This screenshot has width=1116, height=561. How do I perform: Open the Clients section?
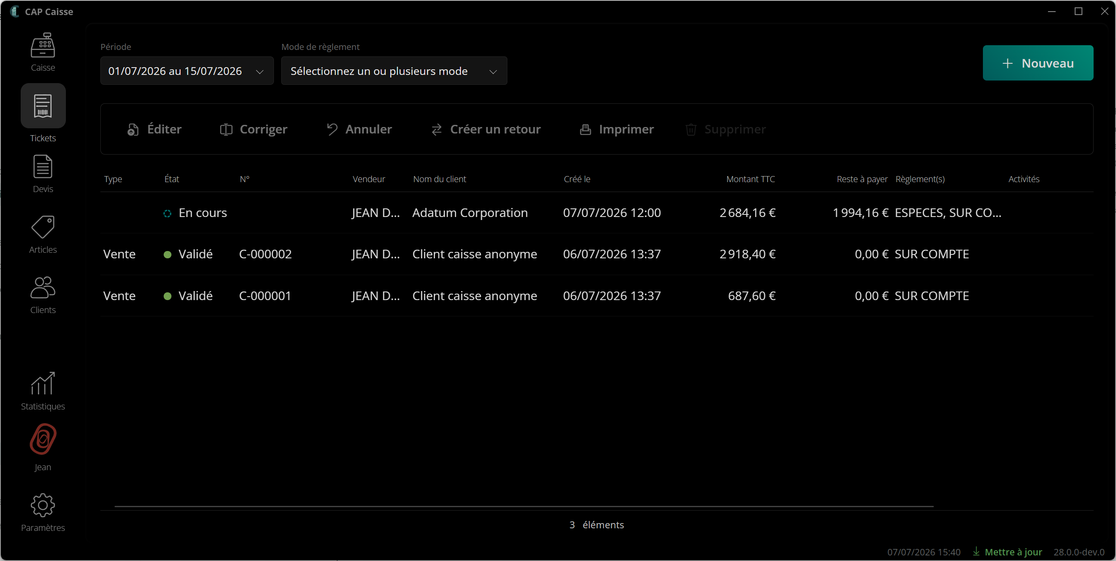pos(43,295)
